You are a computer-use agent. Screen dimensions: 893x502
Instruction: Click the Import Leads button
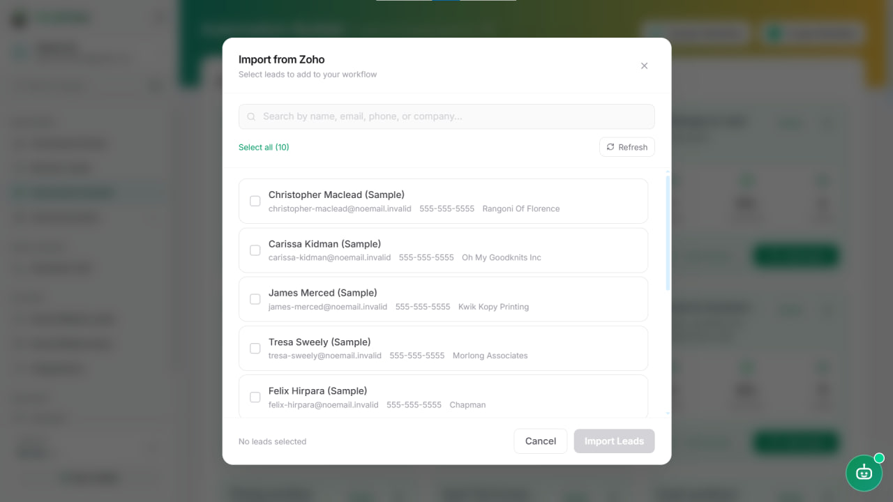coord(614,441)
